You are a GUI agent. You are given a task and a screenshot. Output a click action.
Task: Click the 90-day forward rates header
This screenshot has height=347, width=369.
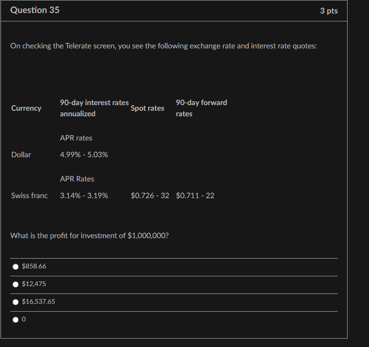point(201,108)
